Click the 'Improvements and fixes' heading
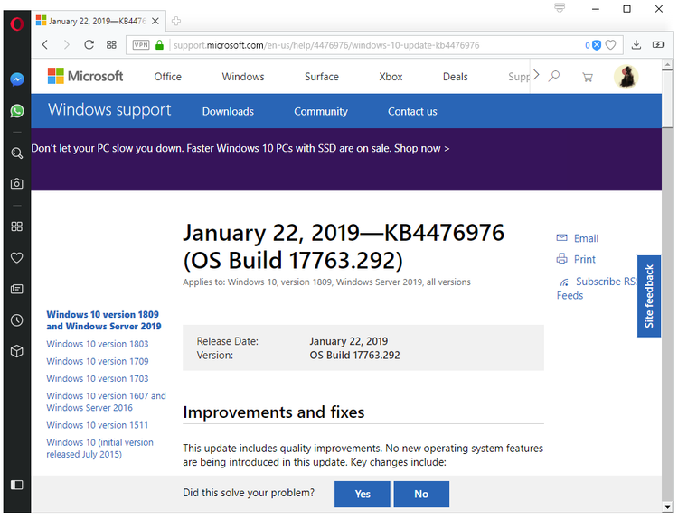The image size is (678, 518). [274, 412]
